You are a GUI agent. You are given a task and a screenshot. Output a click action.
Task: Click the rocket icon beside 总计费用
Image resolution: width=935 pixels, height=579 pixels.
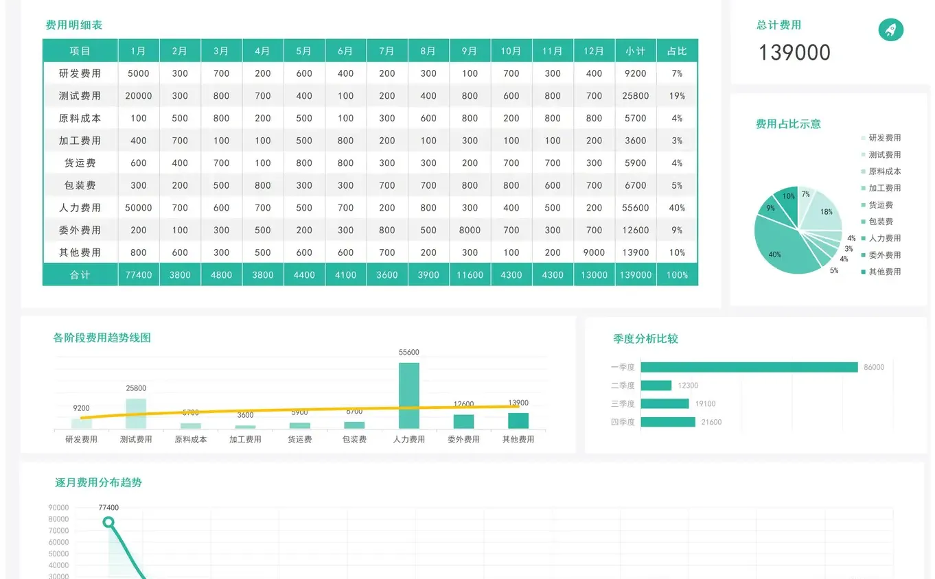(891, 29)
